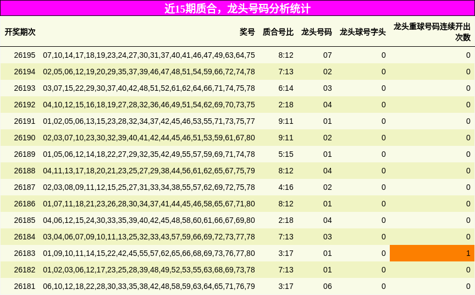Select draw period 26195
475x295 pixels.
pyautogui.click(x=25, y=55)
